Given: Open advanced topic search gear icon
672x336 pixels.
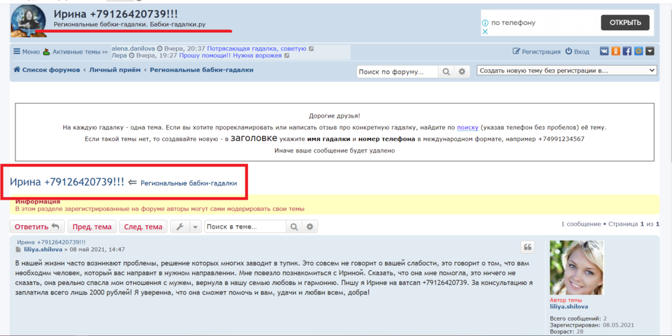Looking at the screenshot, I should pos(310,227).
